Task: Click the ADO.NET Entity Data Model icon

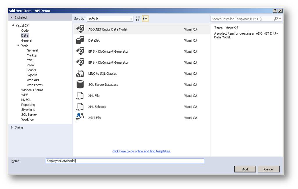Action: click(80, 29)
